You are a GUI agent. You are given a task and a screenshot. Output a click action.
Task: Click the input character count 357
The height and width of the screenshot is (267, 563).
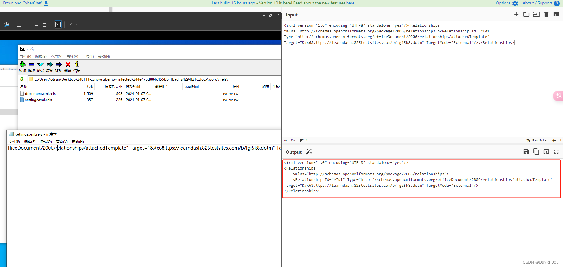click(290, 140)
